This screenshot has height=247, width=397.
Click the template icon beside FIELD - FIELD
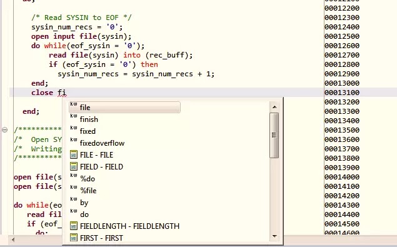[74, 167]
